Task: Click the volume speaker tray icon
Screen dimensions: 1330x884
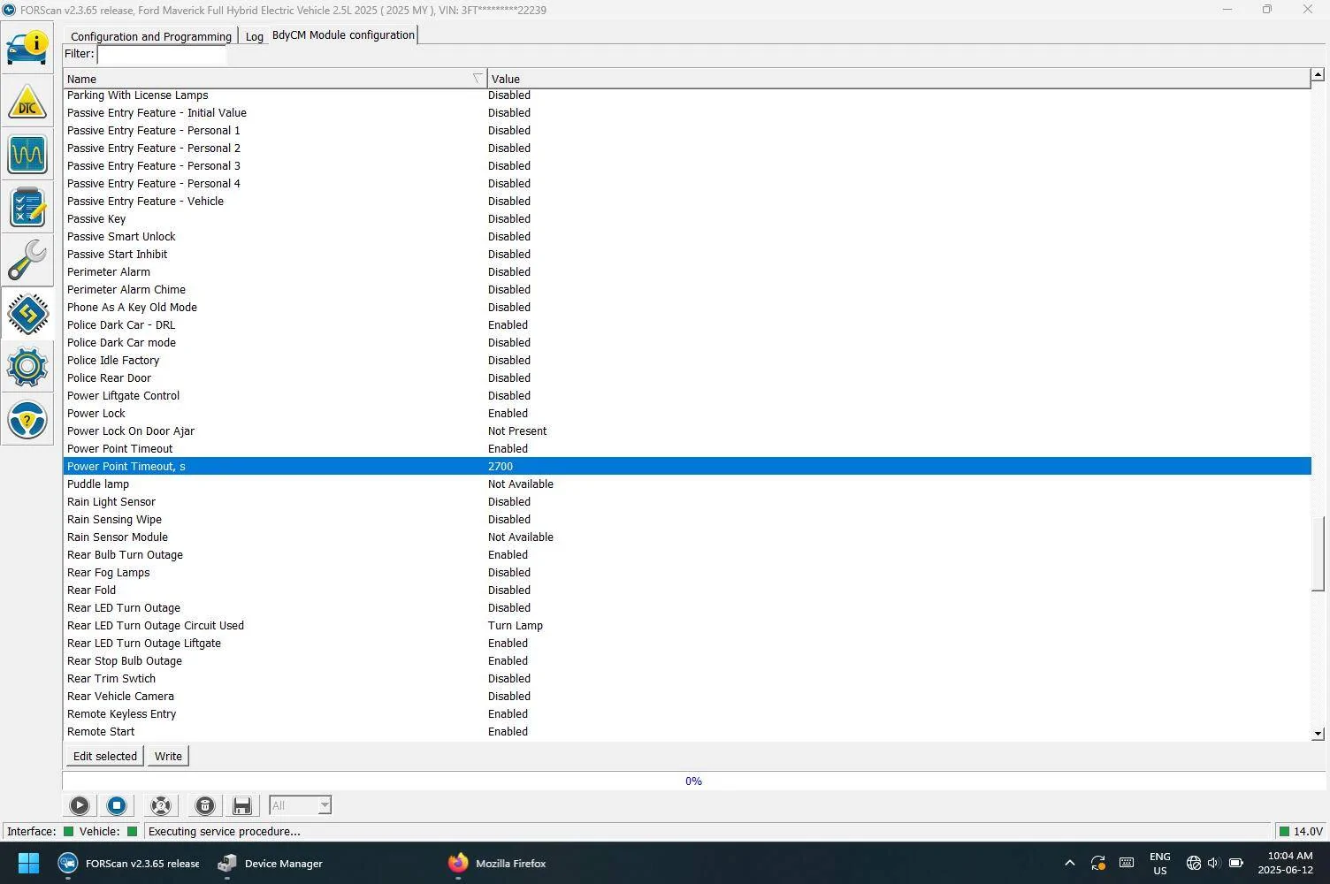Action: point(1213,863)
